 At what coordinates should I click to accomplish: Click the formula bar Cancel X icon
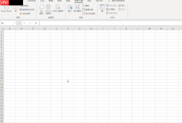24,23
